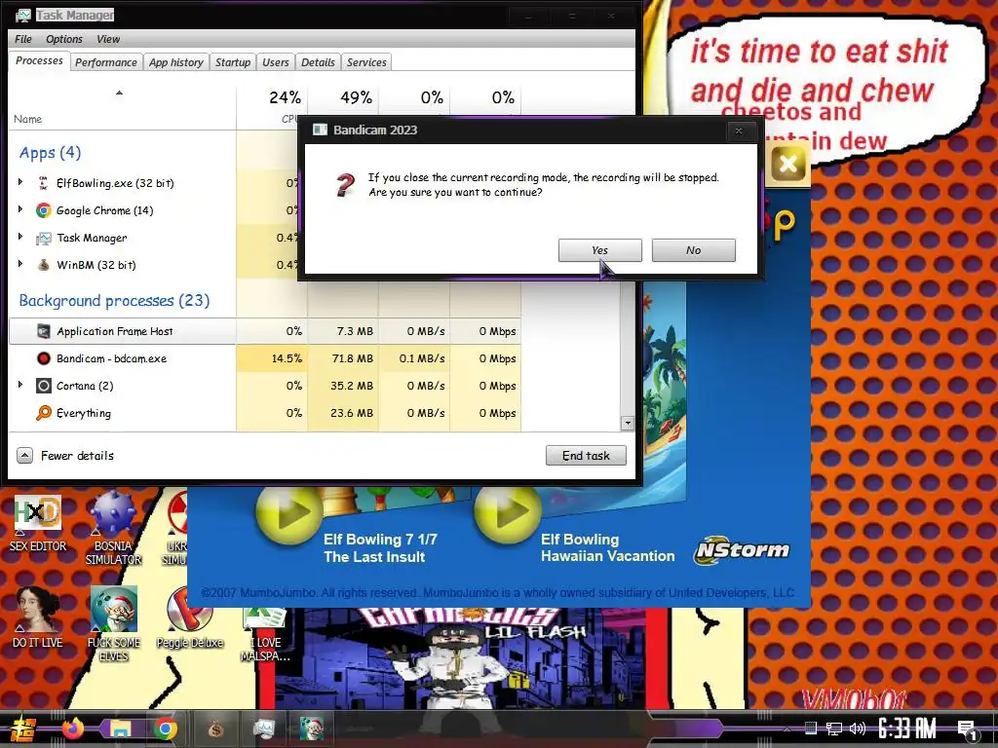Switch to Google Chrome on the taskbar
The width and height of the screenshot is (998, 748).
pyautogui.click(x=166, y=729)
